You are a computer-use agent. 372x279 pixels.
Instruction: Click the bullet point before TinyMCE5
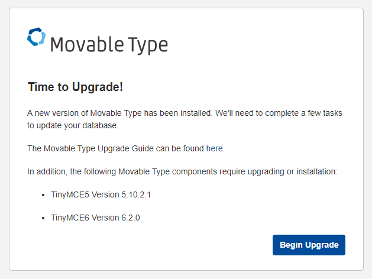tap(45, 194)
